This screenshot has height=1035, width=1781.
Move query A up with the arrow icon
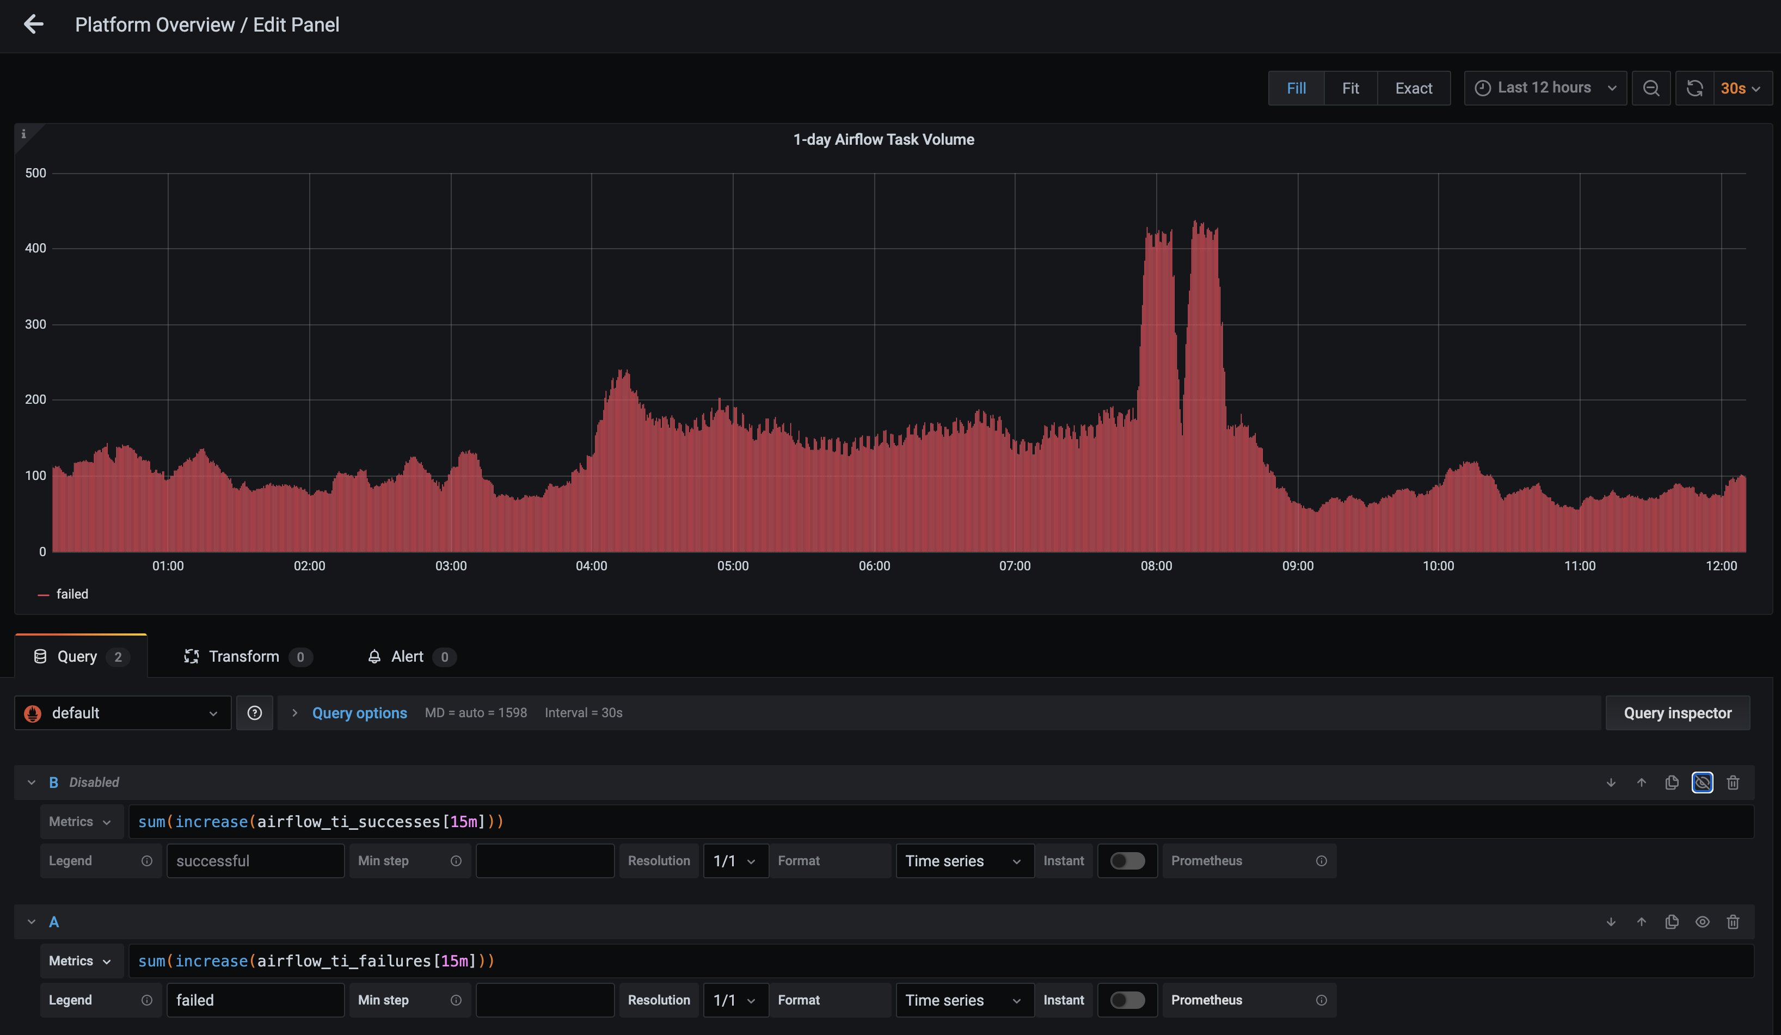pyautogui.click(x=1641, y=922)
